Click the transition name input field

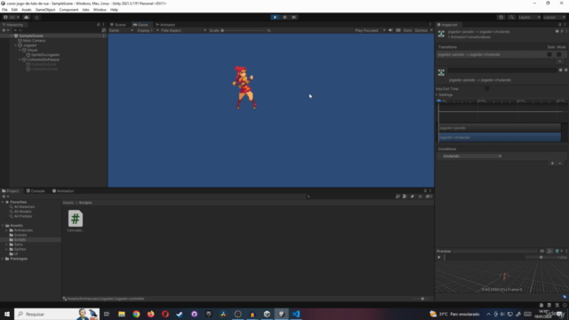pyautogui.click(x=501, y=70)
